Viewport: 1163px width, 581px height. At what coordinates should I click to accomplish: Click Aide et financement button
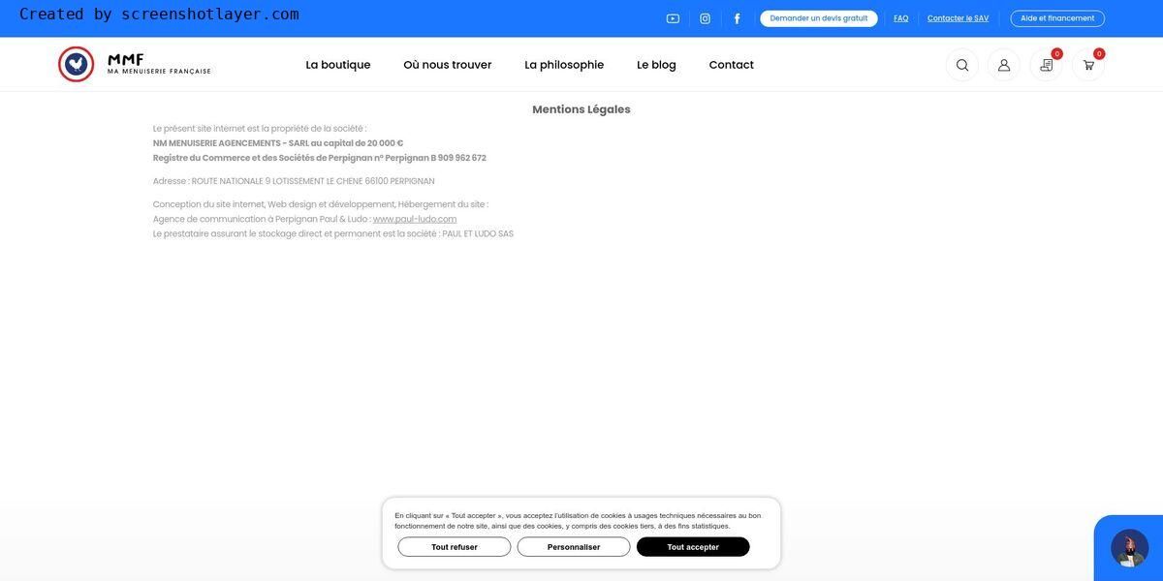click(x=1057, y=18)
